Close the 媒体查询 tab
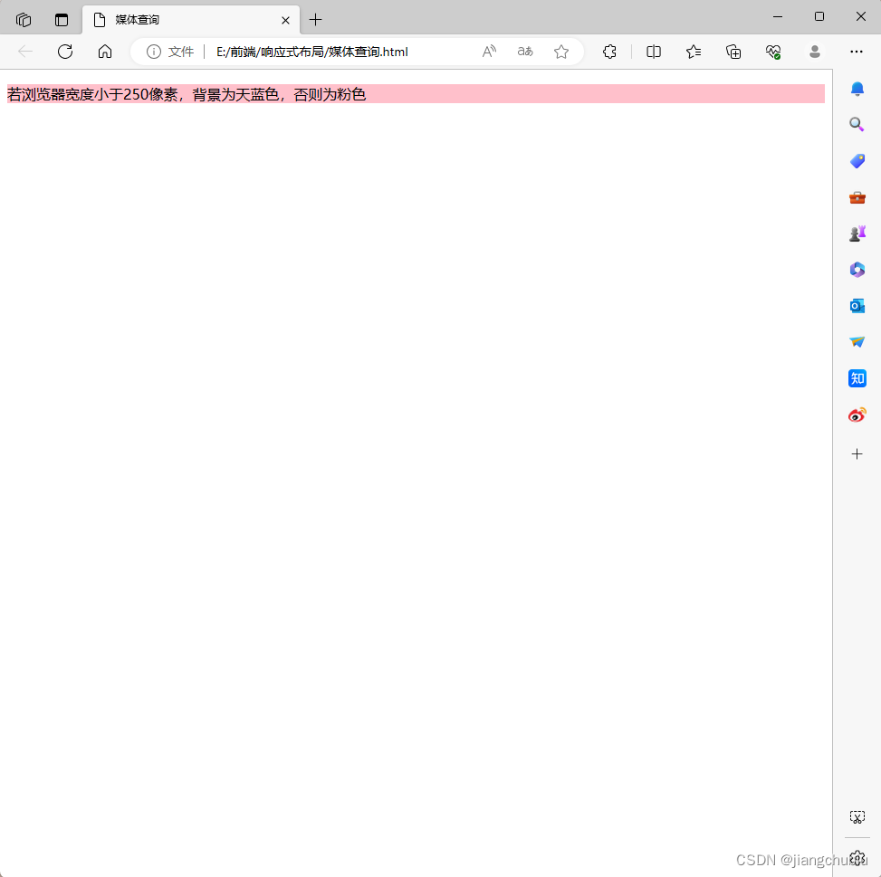Viewport: 881px width, 877px height. point(285,20)
